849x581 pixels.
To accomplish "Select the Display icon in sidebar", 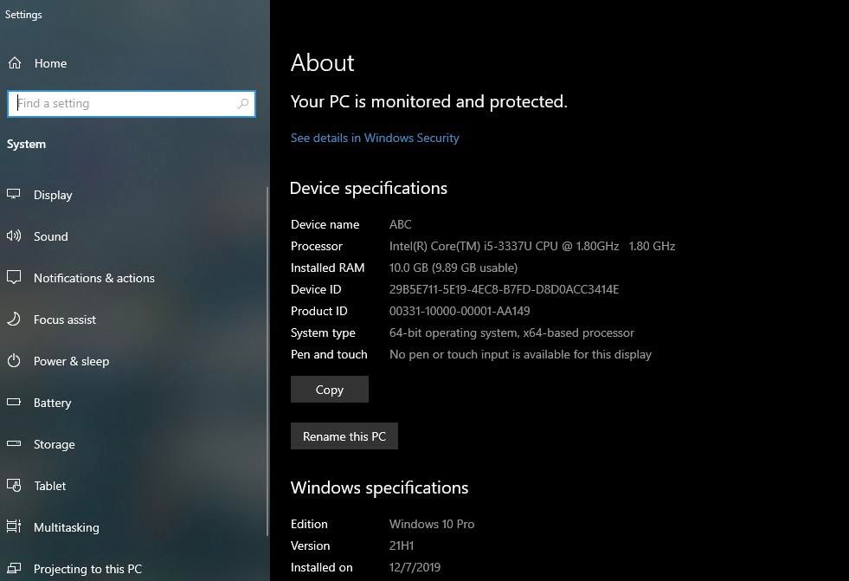I will click(14, 195).
